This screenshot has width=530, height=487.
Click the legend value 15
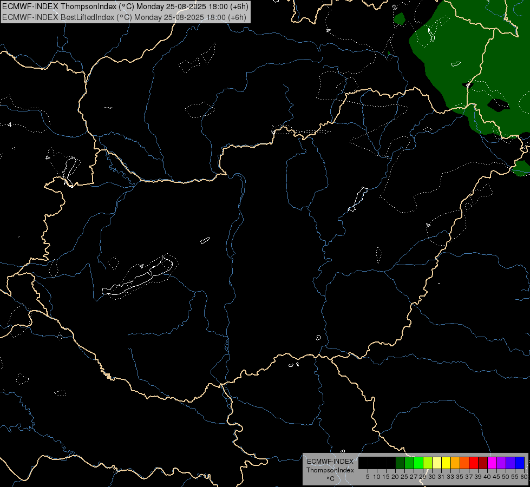tap(387, 477)
